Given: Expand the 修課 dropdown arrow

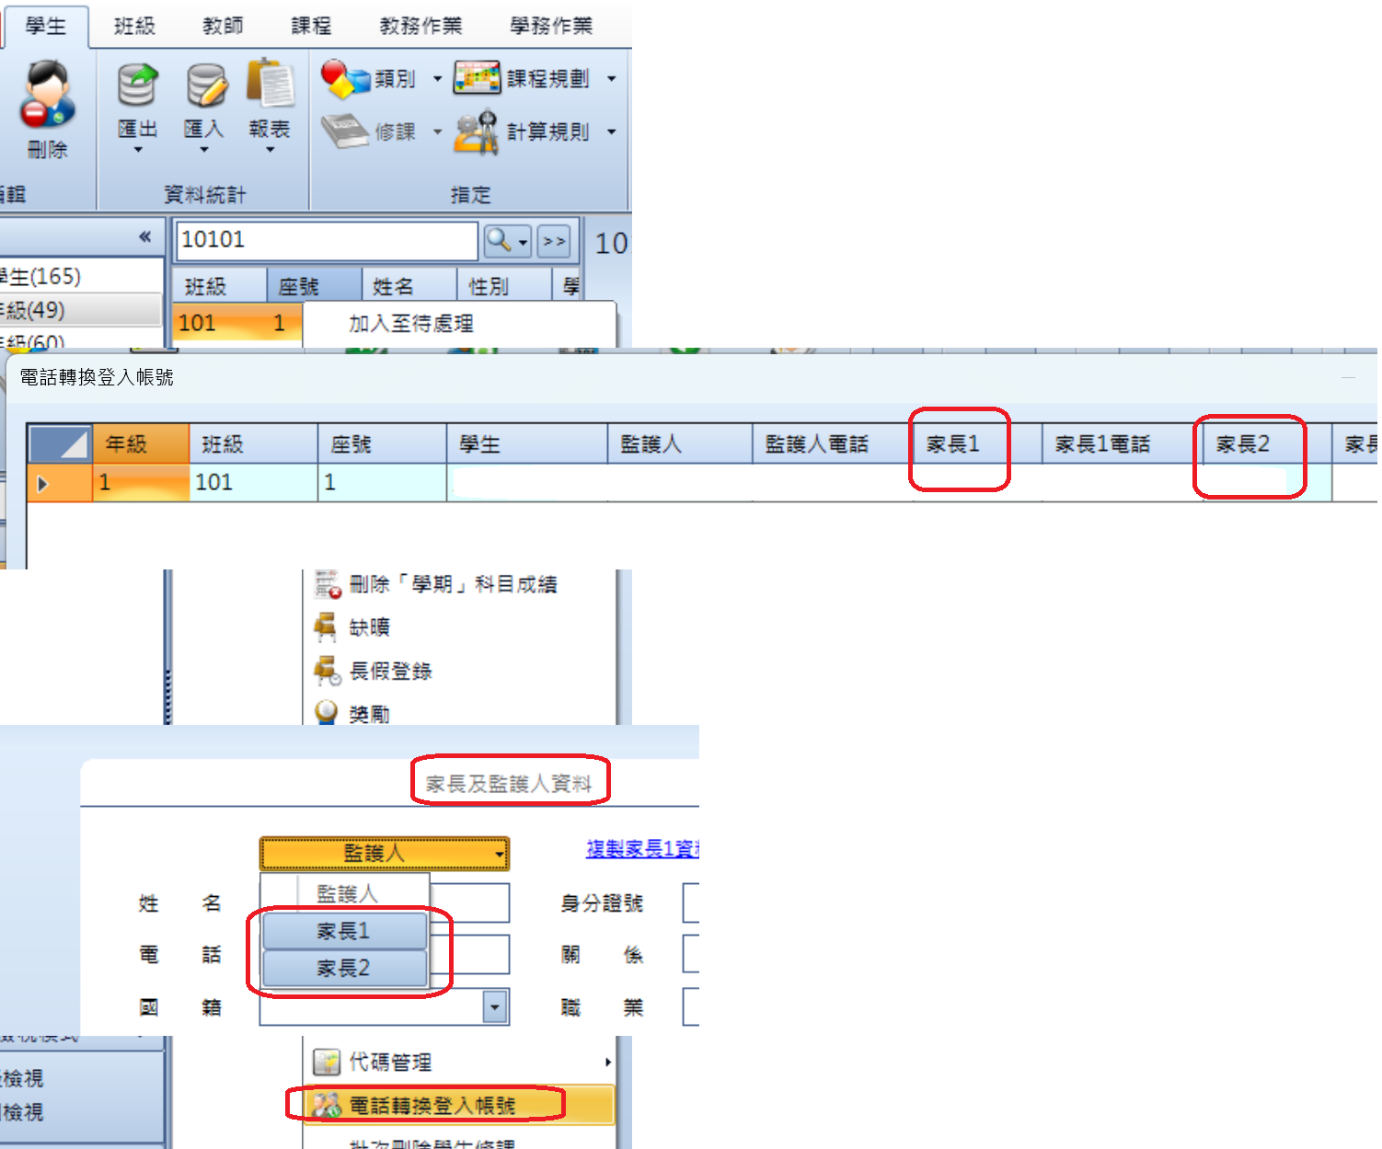Looking at the screenshot, I should pyautogui.click(x=437, y=132).
